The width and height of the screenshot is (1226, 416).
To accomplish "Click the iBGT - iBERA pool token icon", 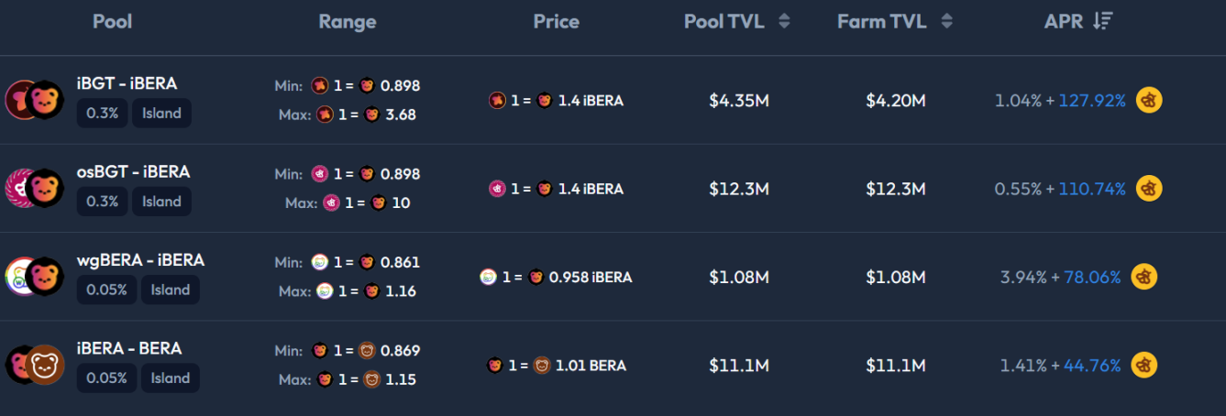I will [33, 100].
